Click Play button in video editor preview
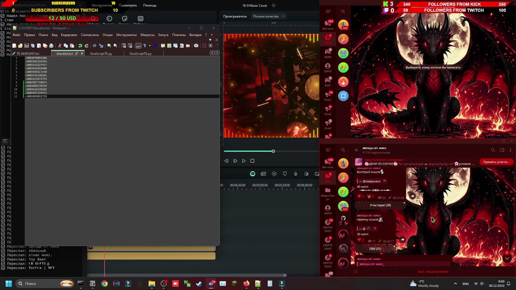The height and width of the screenshot is (290, 516). pos(243,161)
